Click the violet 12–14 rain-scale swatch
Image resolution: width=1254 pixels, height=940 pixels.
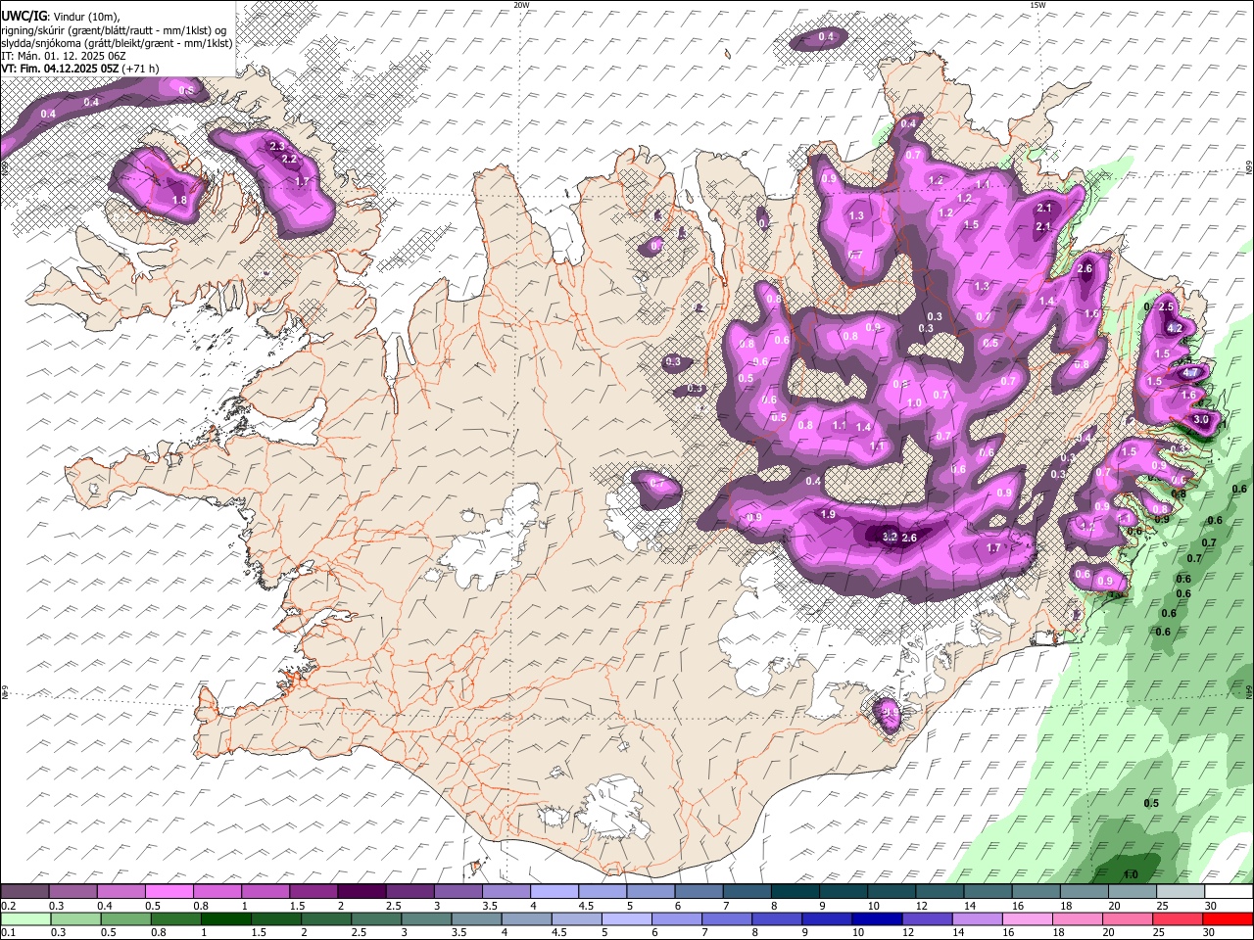(x=927, y=918)
